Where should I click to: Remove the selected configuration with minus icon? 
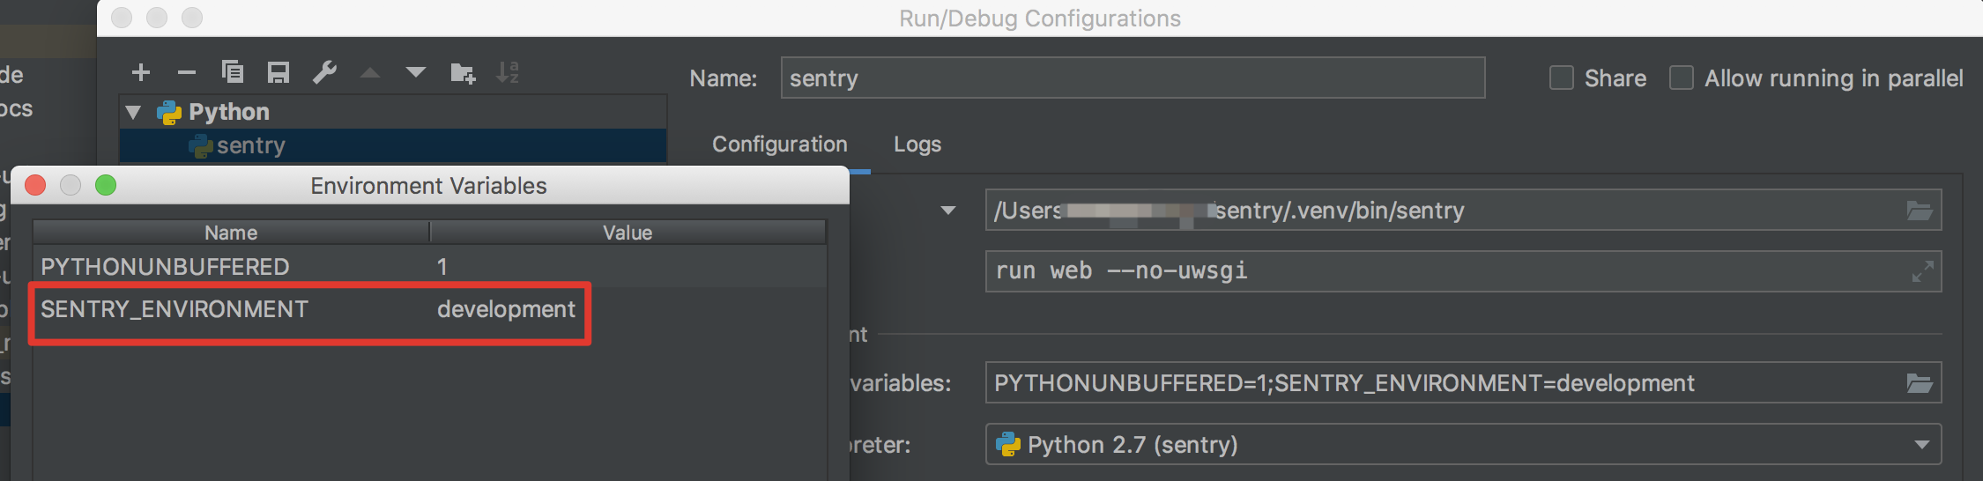pos(187,72)
